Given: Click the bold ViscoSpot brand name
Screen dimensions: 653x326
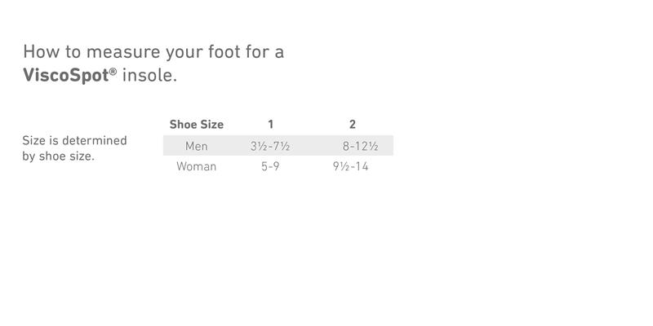Looking at the screenshot, I should click(x=66, y=75).
